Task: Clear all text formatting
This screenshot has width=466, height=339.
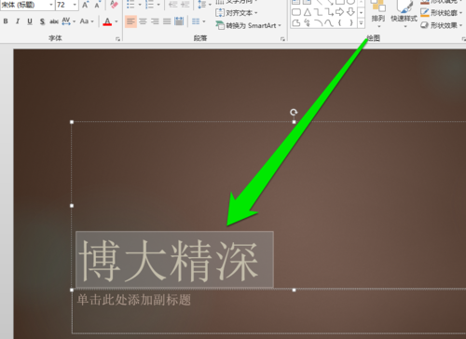Action: 114,5
